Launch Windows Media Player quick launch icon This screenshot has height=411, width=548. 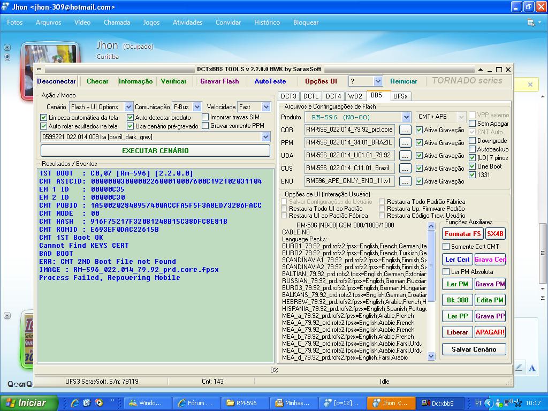click(x=99, y=403)
